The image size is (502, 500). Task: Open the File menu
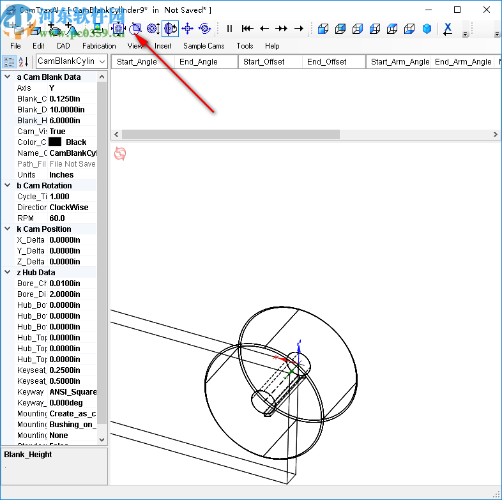15,46
